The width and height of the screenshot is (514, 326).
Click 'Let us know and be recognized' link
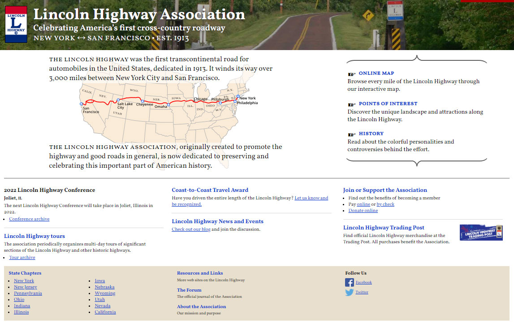point(311,198)
